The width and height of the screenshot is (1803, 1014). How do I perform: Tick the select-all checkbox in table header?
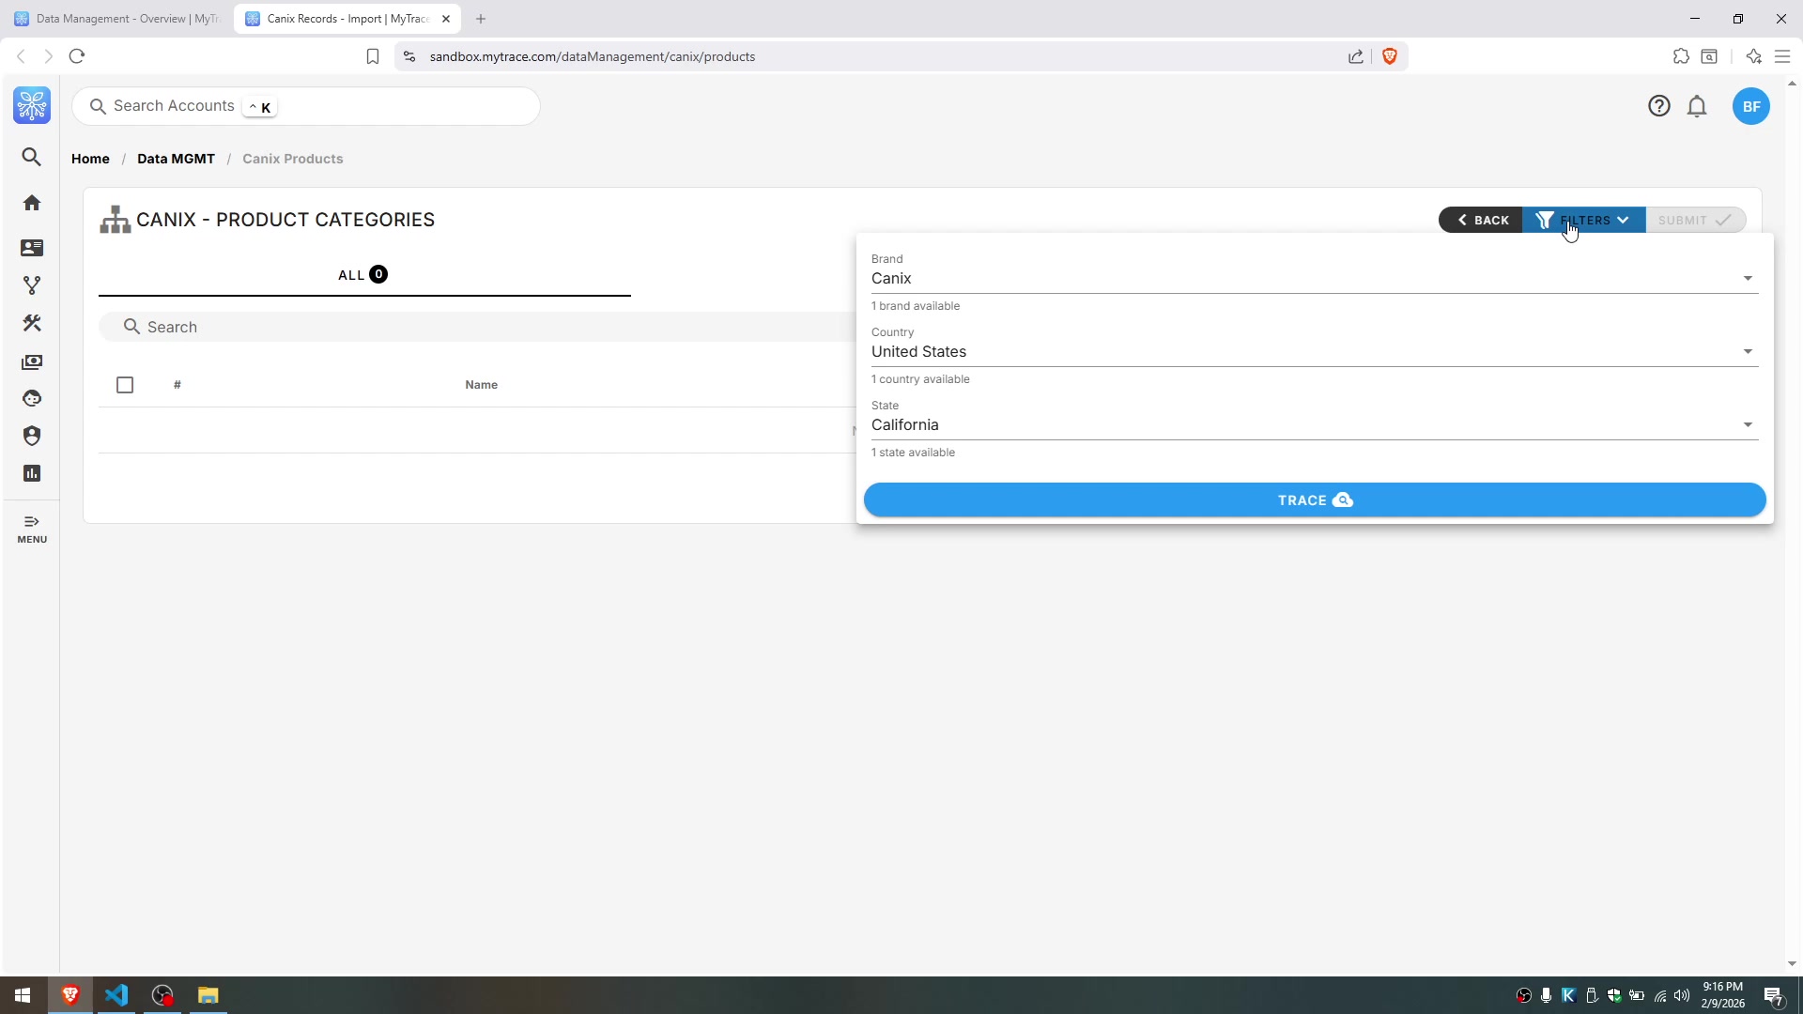pos(125,385)
